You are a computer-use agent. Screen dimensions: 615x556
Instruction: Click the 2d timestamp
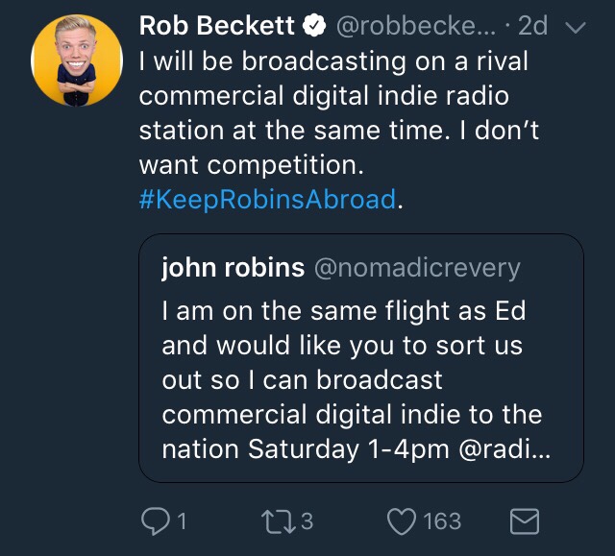point(531,28)
